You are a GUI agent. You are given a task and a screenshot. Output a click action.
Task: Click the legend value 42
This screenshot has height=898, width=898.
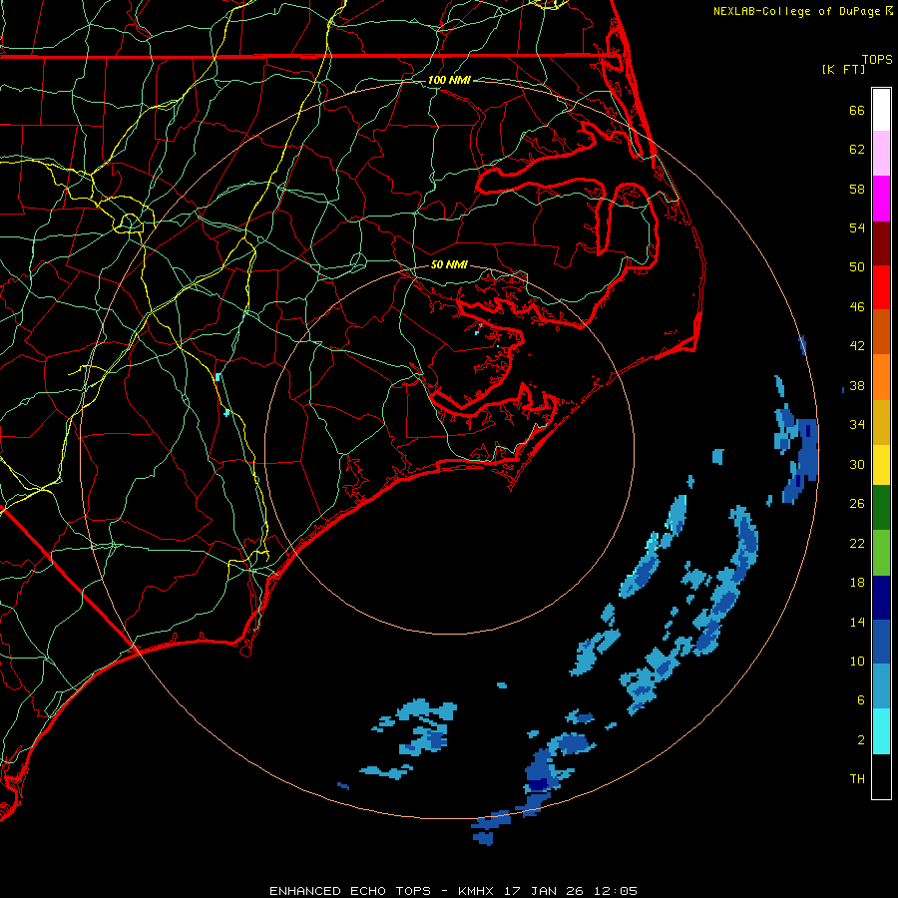point(857,346)
